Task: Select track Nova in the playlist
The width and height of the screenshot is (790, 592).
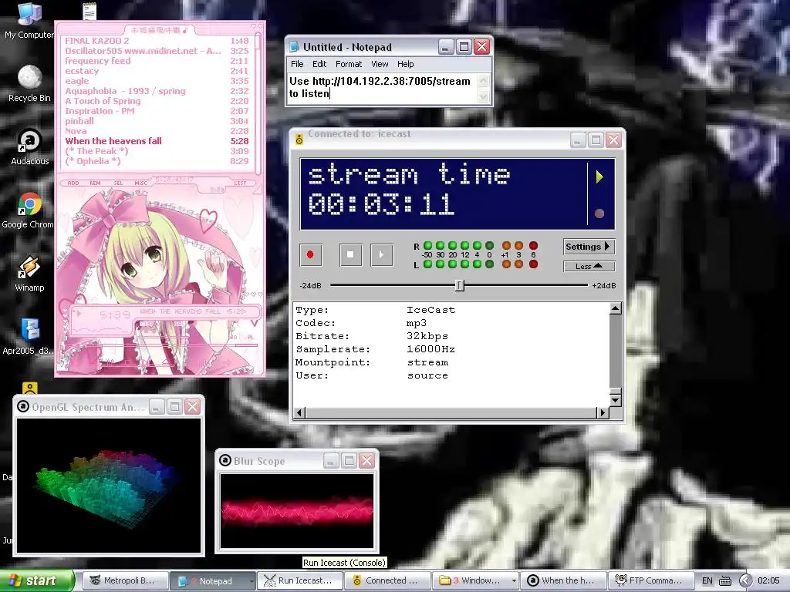Action: [x=157, y=131]
